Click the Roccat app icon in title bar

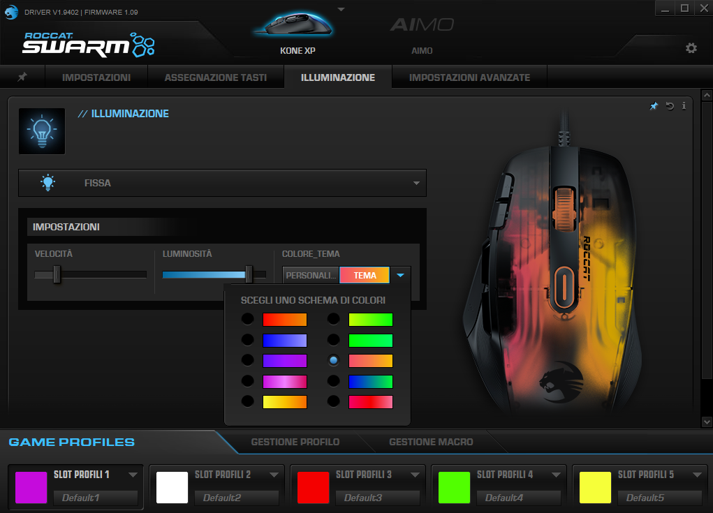click(11, 12)
